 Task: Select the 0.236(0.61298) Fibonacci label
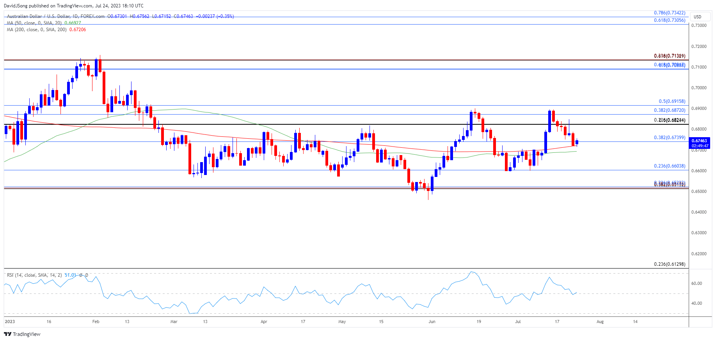coord(670,264)
